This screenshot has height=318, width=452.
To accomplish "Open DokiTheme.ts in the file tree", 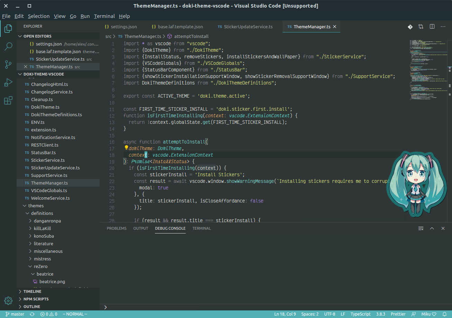I will pyautogui.click(x=58, y=107).
